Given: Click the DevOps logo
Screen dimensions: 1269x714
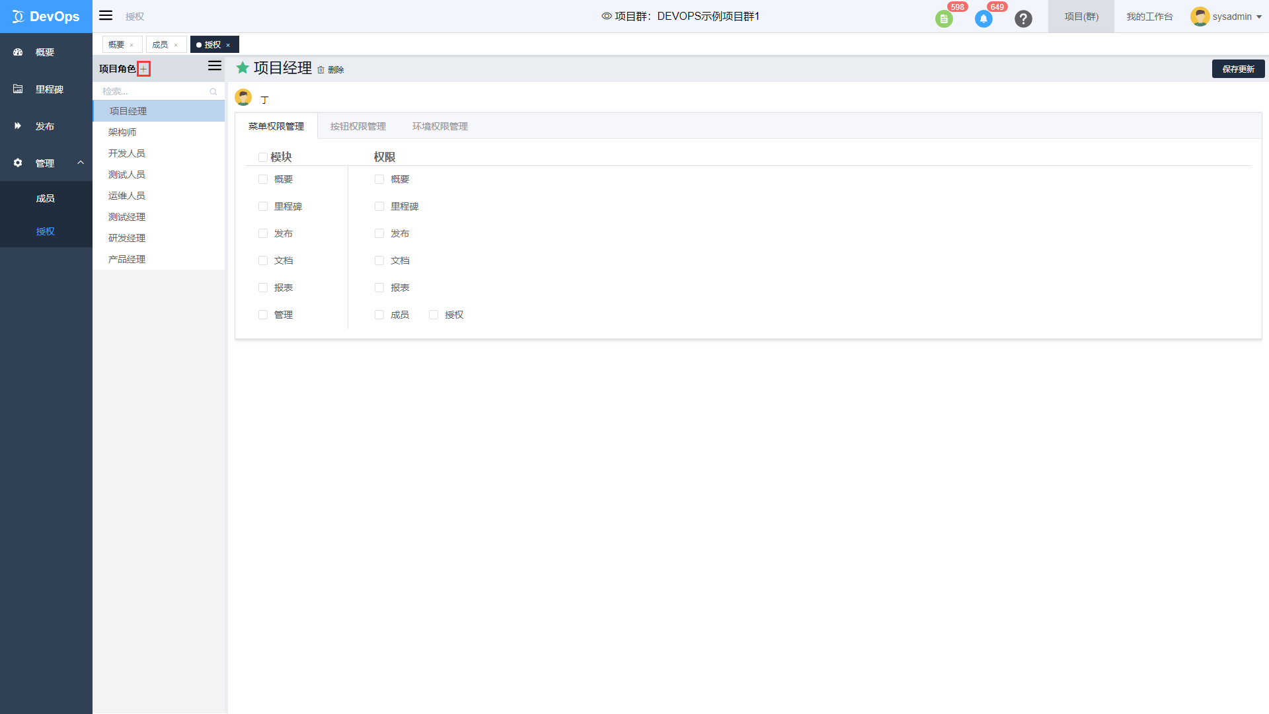Looking at the screenshot, I should 46,17.
